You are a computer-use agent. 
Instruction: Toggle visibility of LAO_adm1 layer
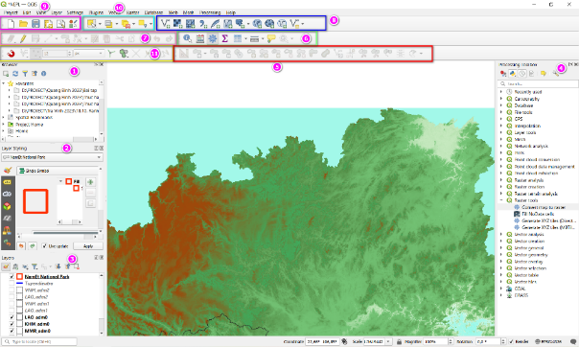(x=12, y=311)
